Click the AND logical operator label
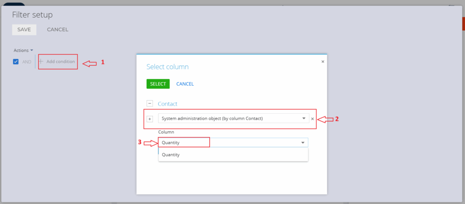The width and height of the screenshot is (465, 204). [x=27, y=62]
